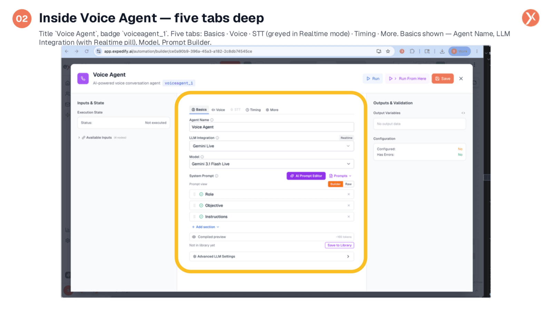Expand Available Inputs list

coord(102,137)
